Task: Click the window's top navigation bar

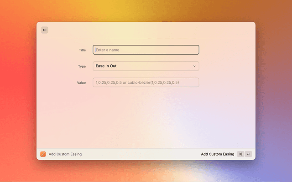Action: pos(146,30)
